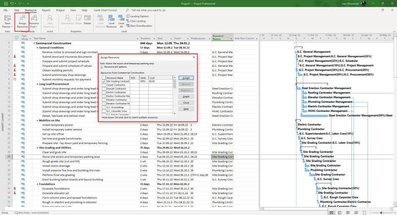Collapse the General Conditions summary task
Viewport: 397px width, 215px height.
(38, 48)
